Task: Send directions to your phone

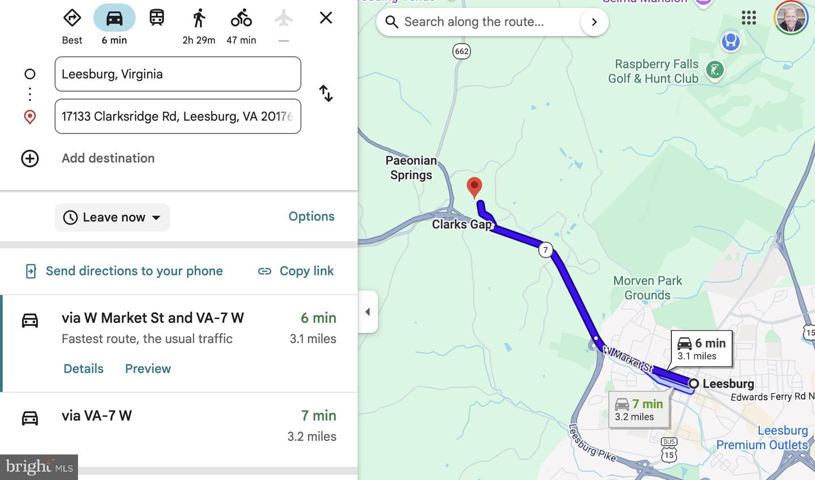Action: click(124, 271)
